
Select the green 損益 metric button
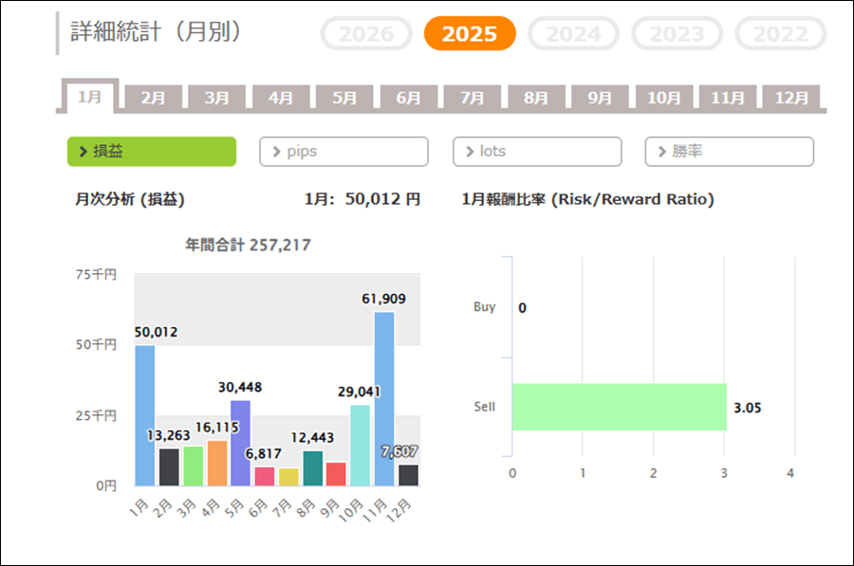point(152,152)
